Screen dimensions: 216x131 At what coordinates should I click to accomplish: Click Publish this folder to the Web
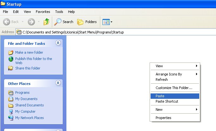point(34,61)
